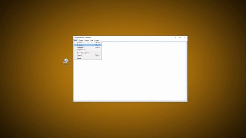Choose Создать from the File menu

88,43
